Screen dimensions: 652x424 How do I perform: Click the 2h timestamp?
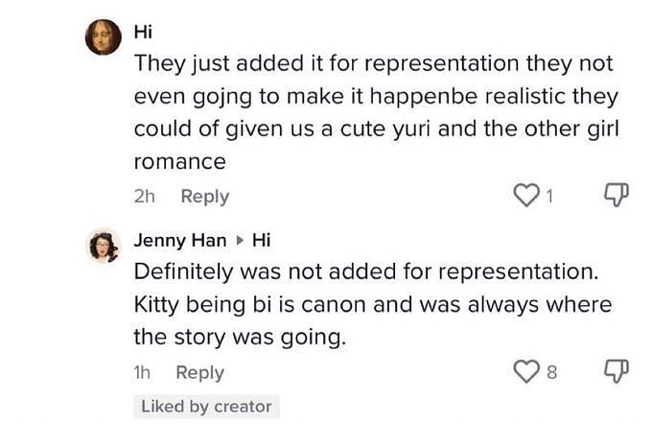click(144, 197)
